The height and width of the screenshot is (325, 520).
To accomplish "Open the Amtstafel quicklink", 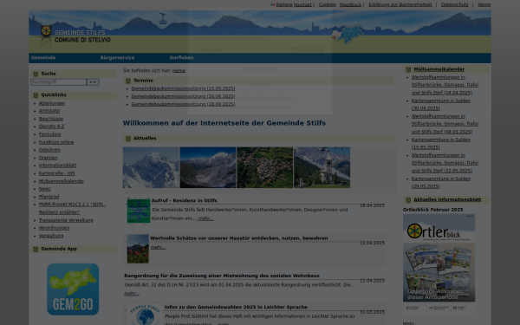I will tap(49, 111).
